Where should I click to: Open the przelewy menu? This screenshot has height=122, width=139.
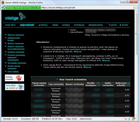coord(43,25)
